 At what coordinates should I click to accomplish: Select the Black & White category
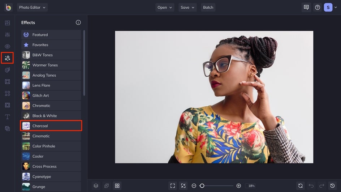coord(51,116)
